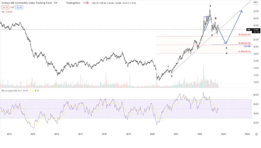
Task: Click the 2024 label on time axis
Action: click(x=247, y=134)
